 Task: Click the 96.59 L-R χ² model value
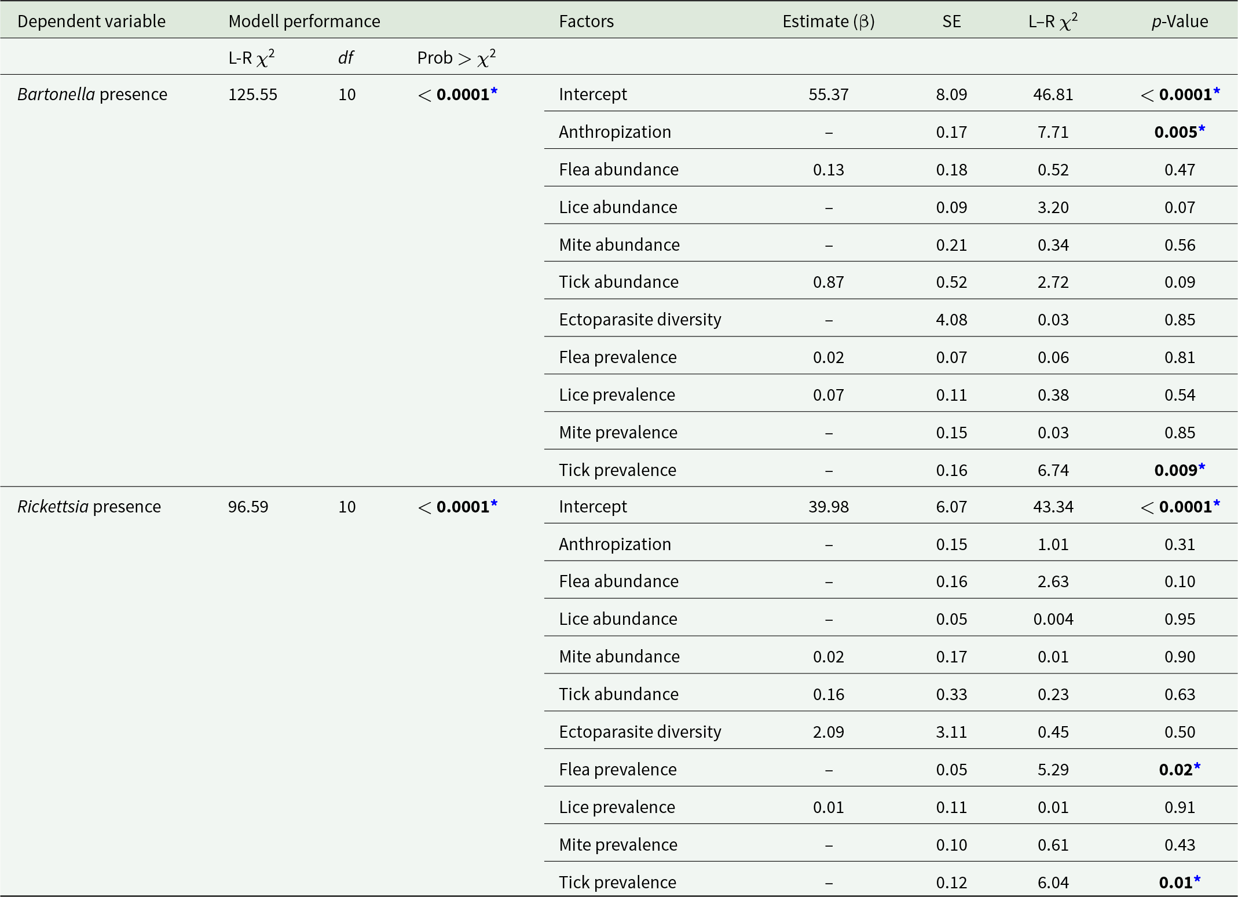[x=249, y=506]
